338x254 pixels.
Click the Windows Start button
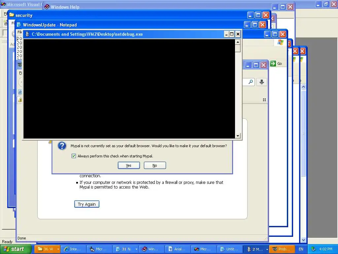(16, 249)
